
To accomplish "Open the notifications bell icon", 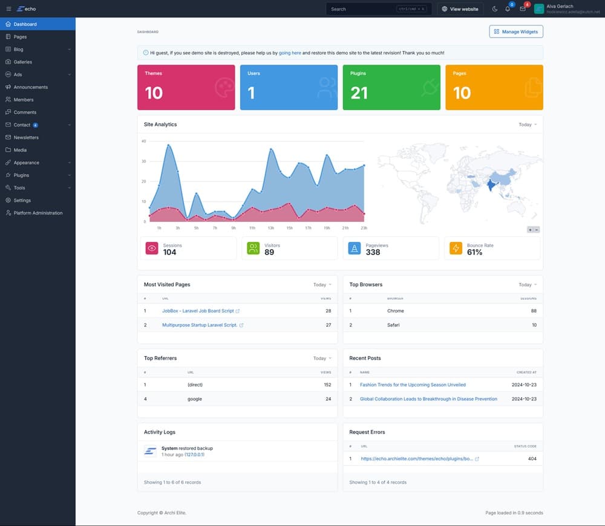I will pos(508,9).
